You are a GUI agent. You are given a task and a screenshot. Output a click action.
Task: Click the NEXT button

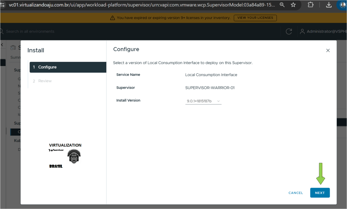[320, 193]
